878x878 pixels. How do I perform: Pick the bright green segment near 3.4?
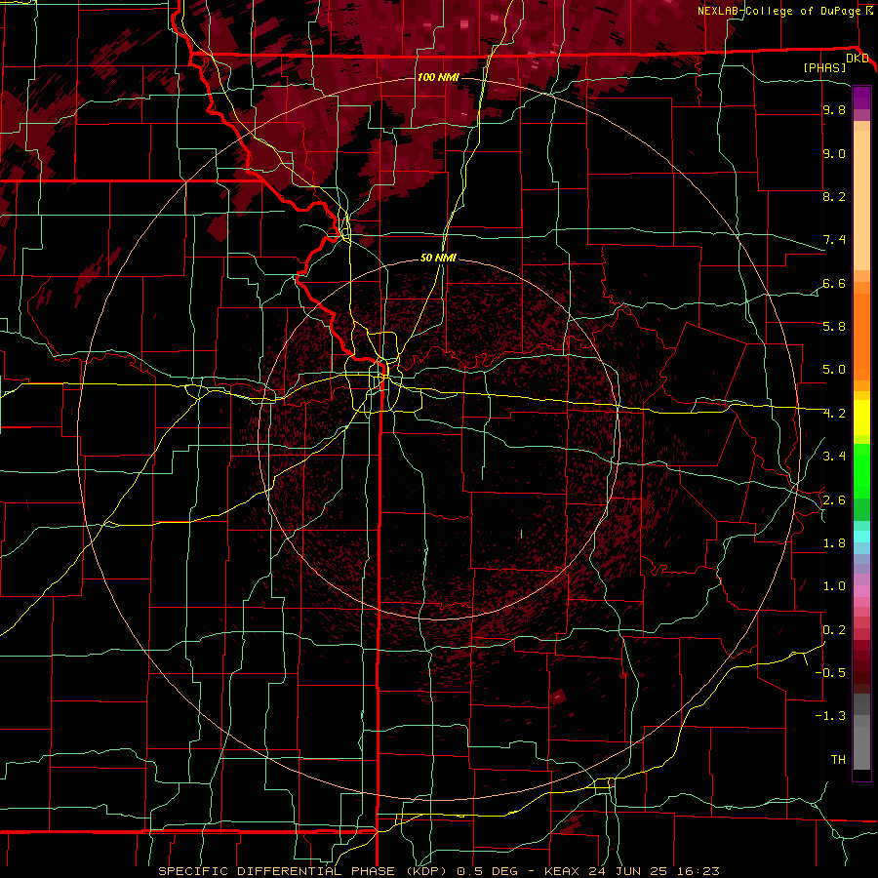[x=861, y=470]
